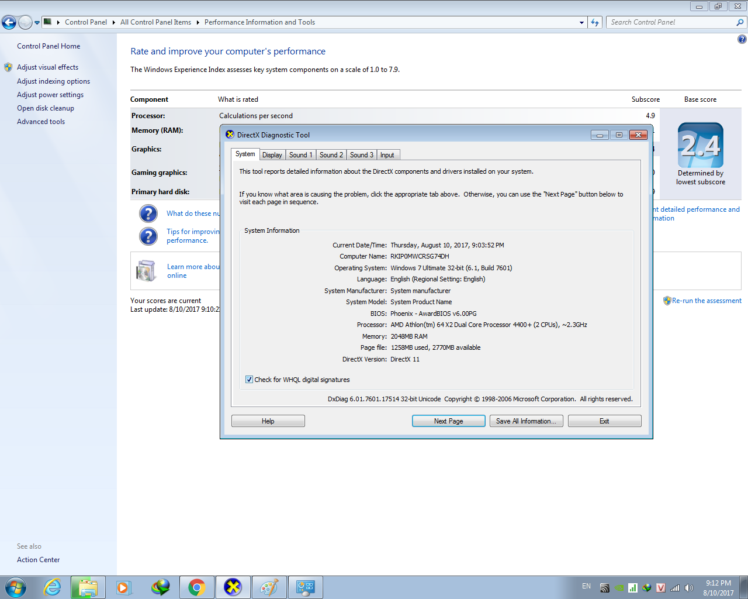Click the Help button in DxDiag
Image resolution: width=748 pixels, height=599 pixels.
[x=268, y=421]
